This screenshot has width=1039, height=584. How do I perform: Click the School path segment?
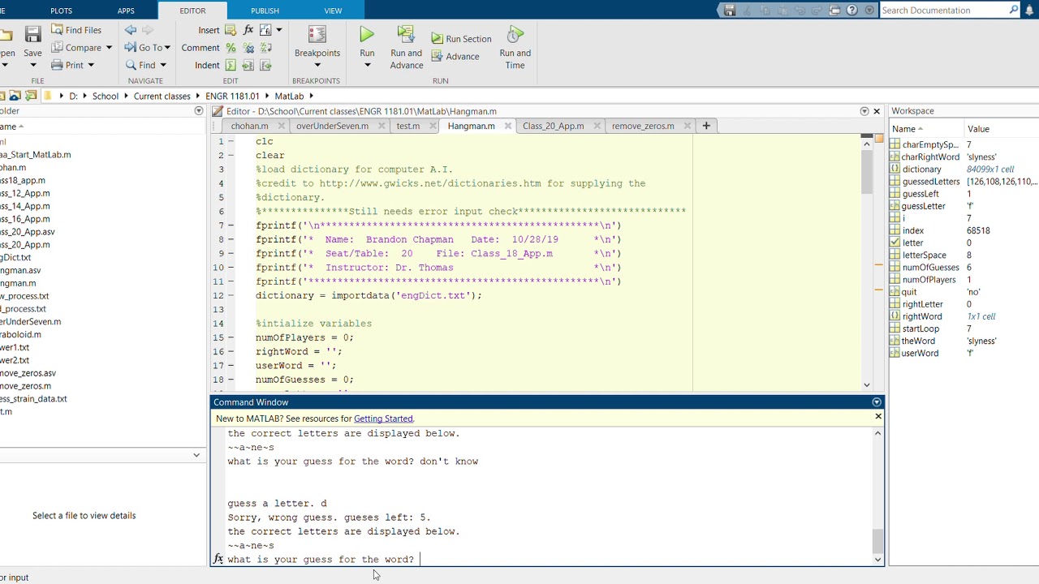coord(105,96)
